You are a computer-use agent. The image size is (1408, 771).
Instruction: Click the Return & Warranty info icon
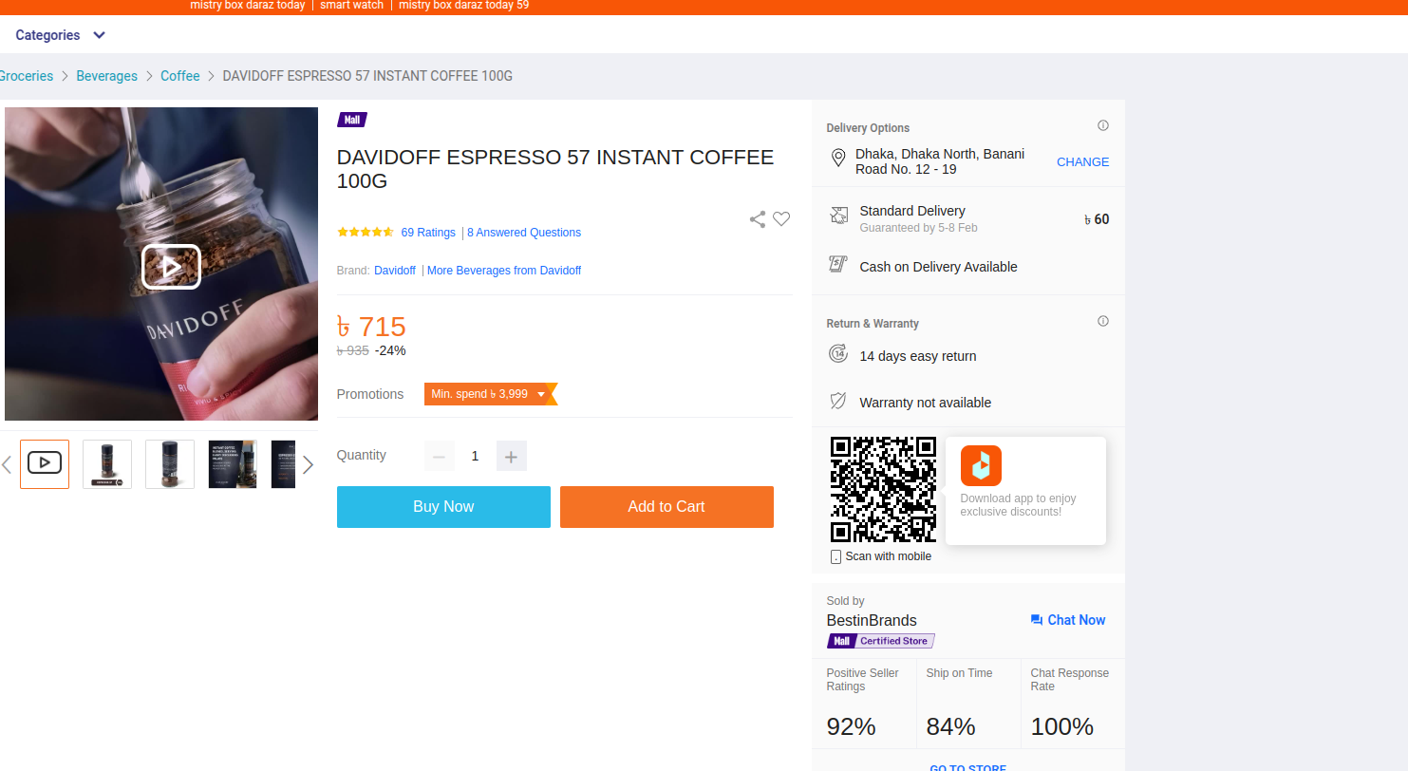[x=1102, y=322]
